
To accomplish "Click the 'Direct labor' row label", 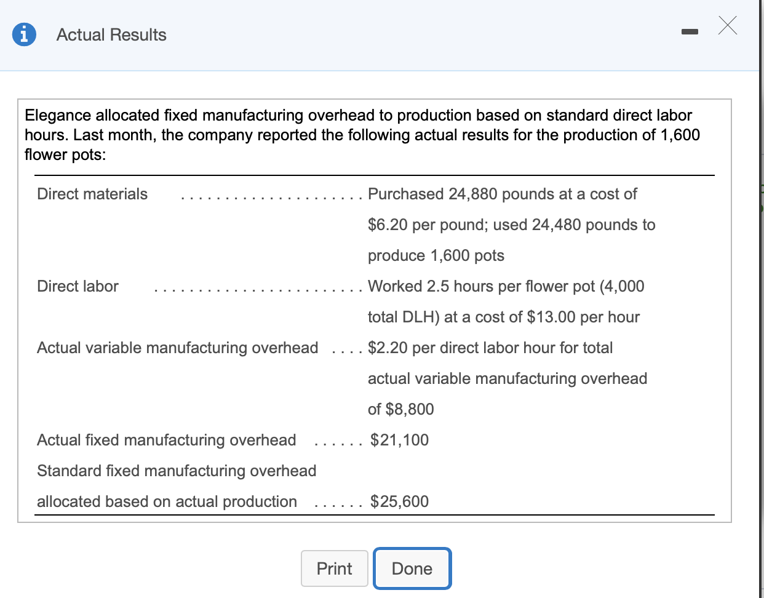I will 78,286.
